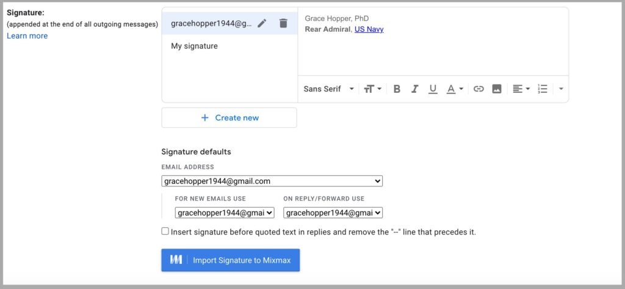Insert a link in the signature
Image resolution: width=625 pixels, height=289 pixels.
[x=479, y=89]
